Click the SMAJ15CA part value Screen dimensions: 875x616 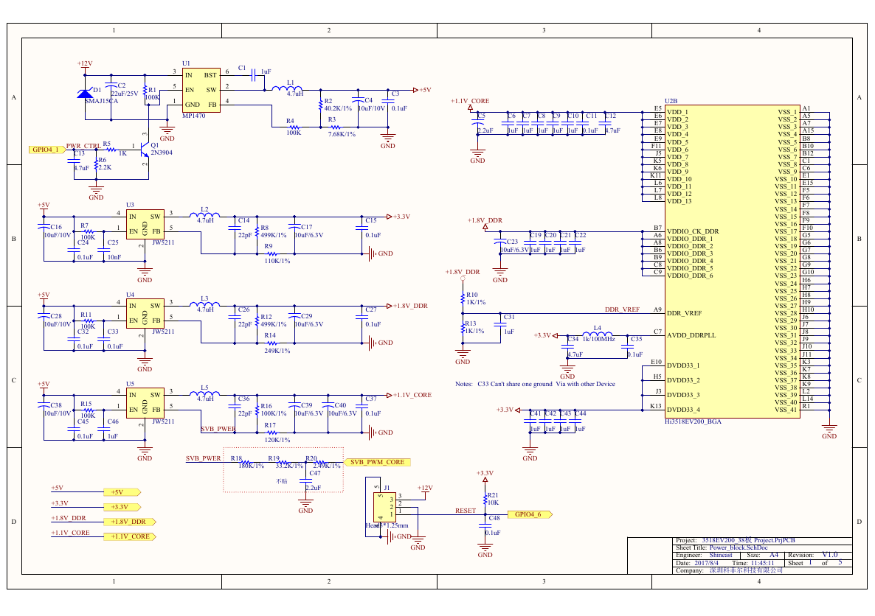click(x=101, y=101)
